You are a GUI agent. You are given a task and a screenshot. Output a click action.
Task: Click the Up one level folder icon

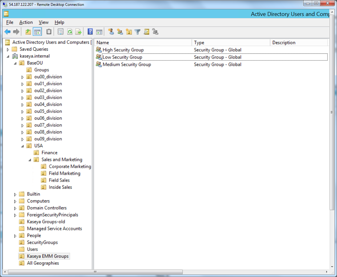(28, 32)
